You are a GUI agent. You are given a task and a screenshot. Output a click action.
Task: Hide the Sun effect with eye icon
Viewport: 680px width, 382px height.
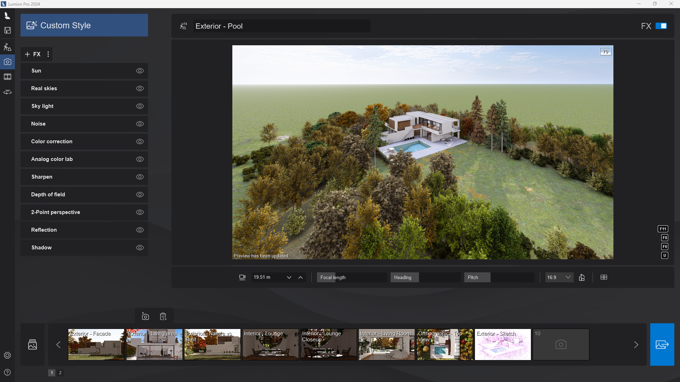tap(140, 71)
